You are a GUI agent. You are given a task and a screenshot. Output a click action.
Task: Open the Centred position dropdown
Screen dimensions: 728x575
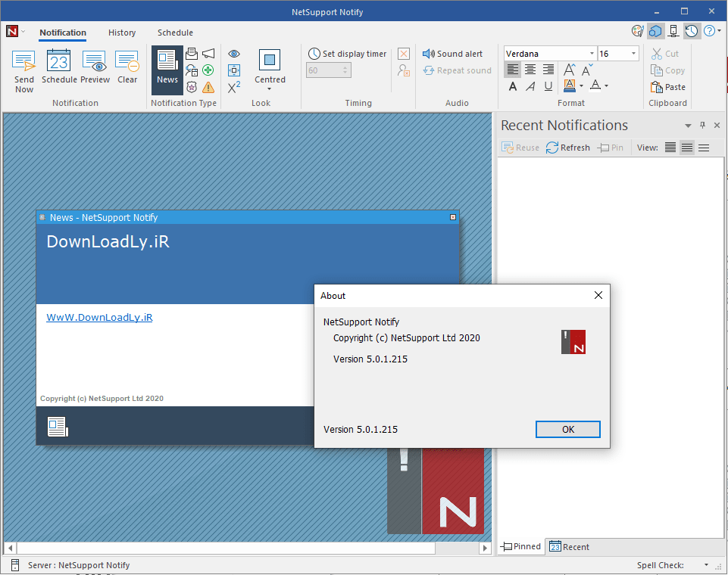pyautogui.click(x=270, y=70)
